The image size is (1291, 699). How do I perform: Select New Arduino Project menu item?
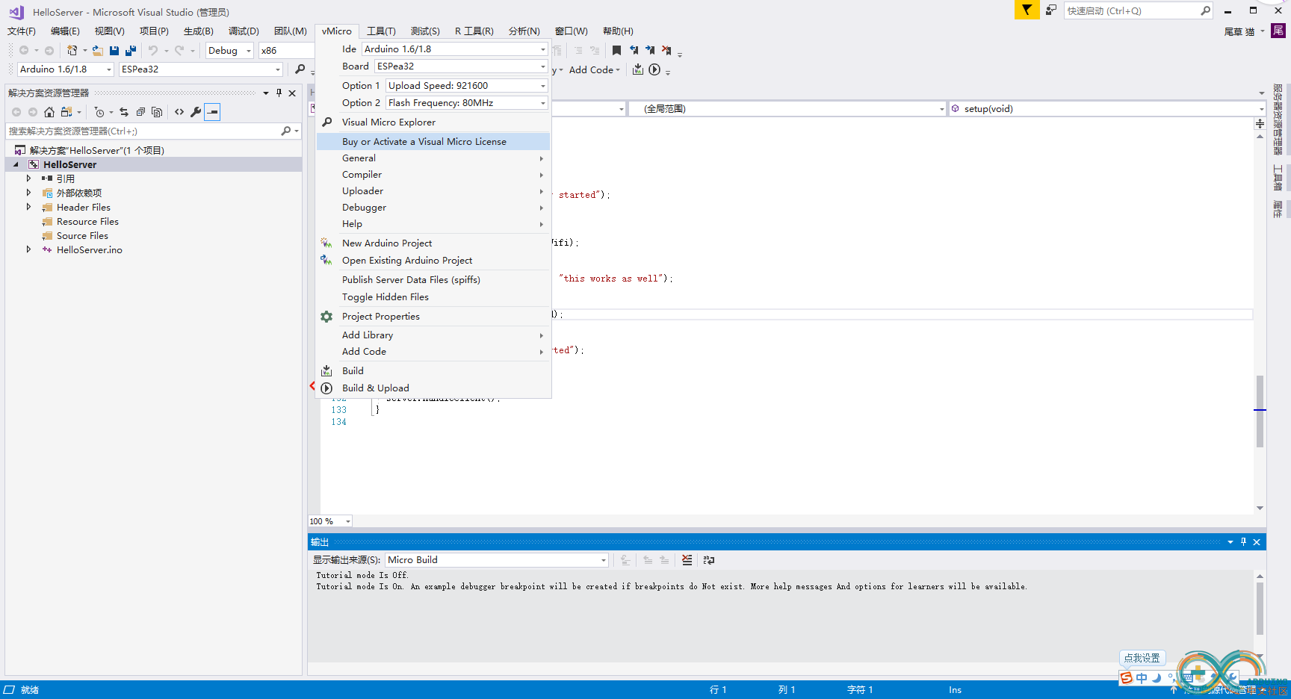point(433,243)
